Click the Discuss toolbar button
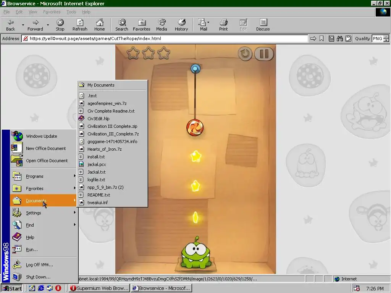391x293 pixels. pos(263,25)
